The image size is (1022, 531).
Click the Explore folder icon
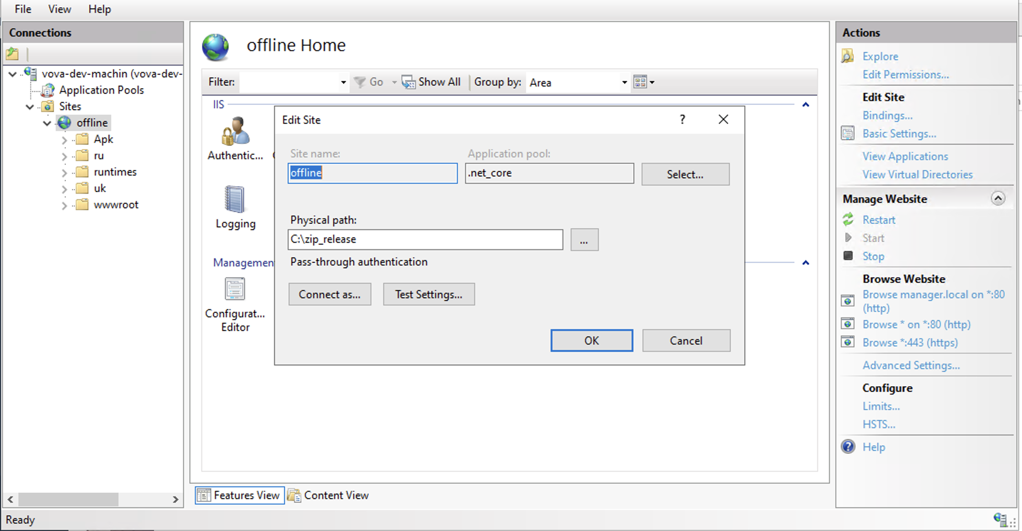(847, 56)
